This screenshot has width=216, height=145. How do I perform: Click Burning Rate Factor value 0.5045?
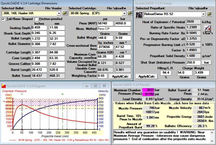[193, 33]
